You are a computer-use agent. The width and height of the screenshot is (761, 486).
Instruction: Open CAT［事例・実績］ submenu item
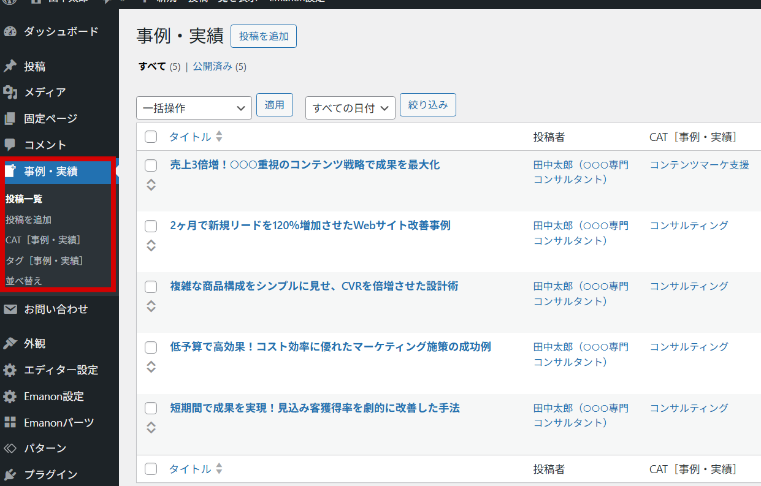pos(43,240)
